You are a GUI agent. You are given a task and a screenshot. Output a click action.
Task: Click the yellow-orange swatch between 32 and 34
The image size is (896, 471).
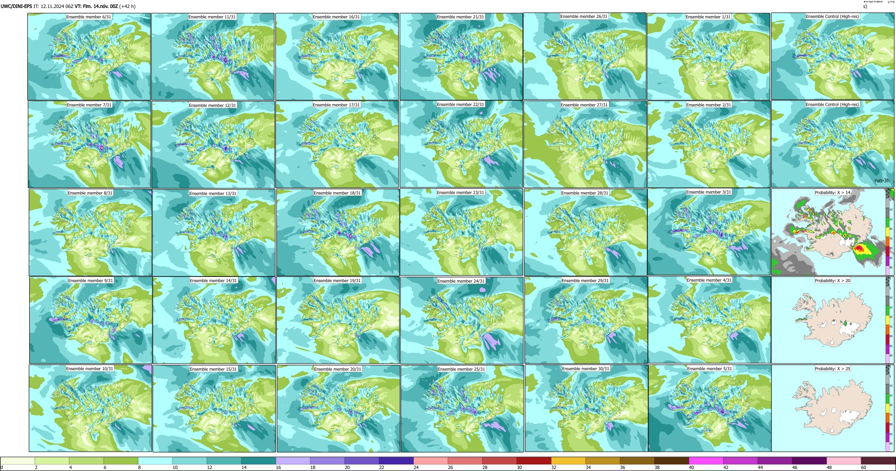568,461
